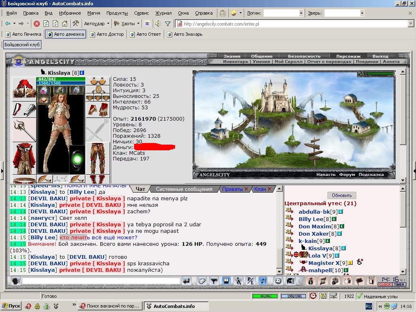Click the Обновить button in user list
The width and height of the screenshot is (416, 312).
click(342, 195)
